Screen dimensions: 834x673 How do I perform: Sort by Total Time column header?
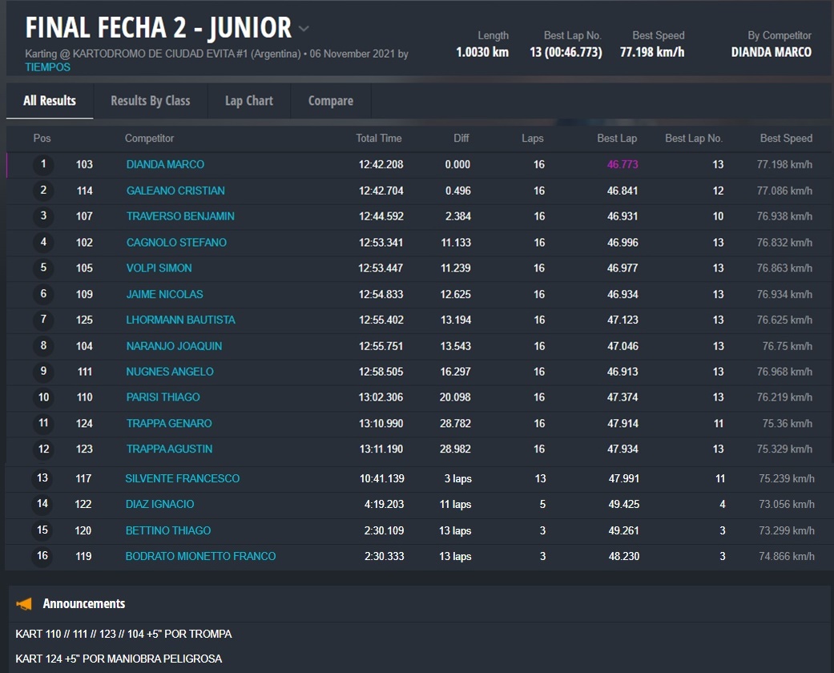pos(378,139)
